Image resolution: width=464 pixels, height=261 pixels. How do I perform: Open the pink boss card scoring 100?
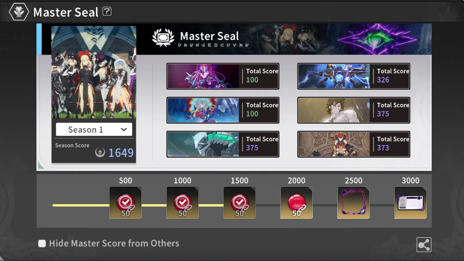click(x=223, y=76)
